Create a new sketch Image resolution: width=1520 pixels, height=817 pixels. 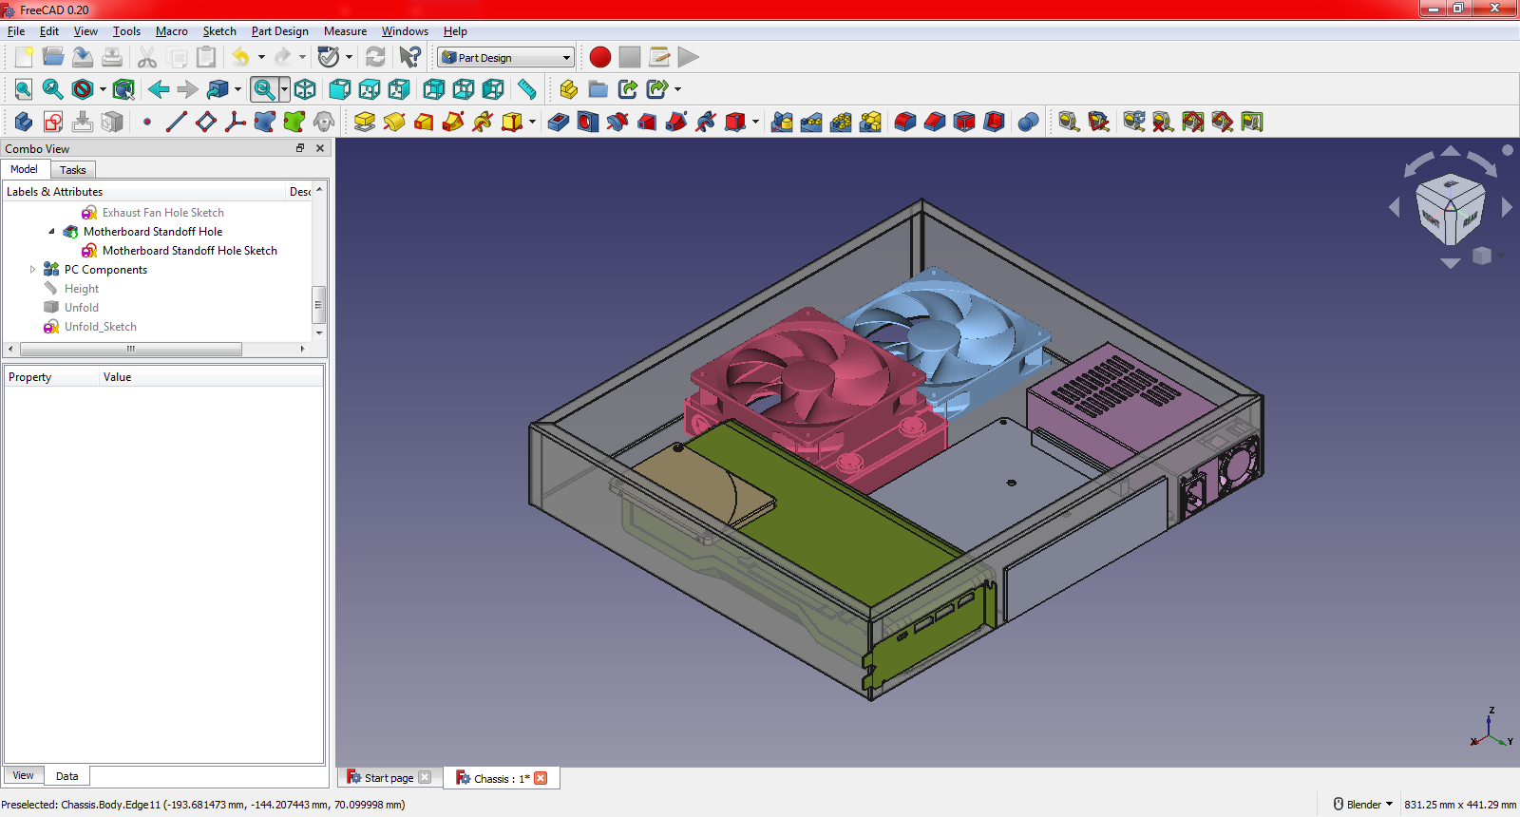coord(53,122)
